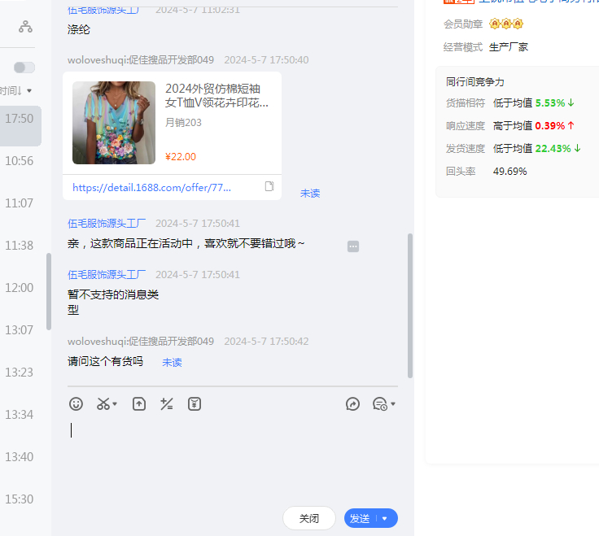Screen dimensions: 599x536
Task: Click 未读 beside 请问这个有货吗
Action: pos(172,362)
